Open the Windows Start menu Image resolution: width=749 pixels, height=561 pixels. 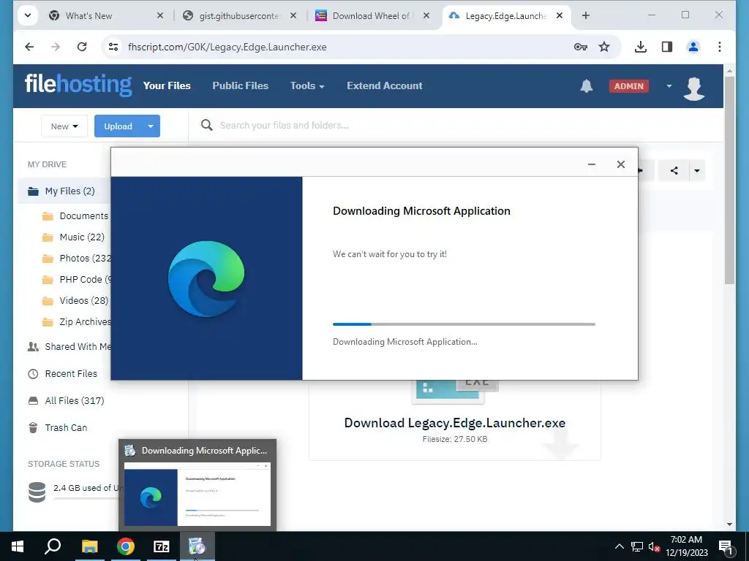point(18,546)
